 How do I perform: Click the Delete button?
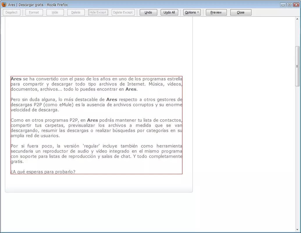76,12
